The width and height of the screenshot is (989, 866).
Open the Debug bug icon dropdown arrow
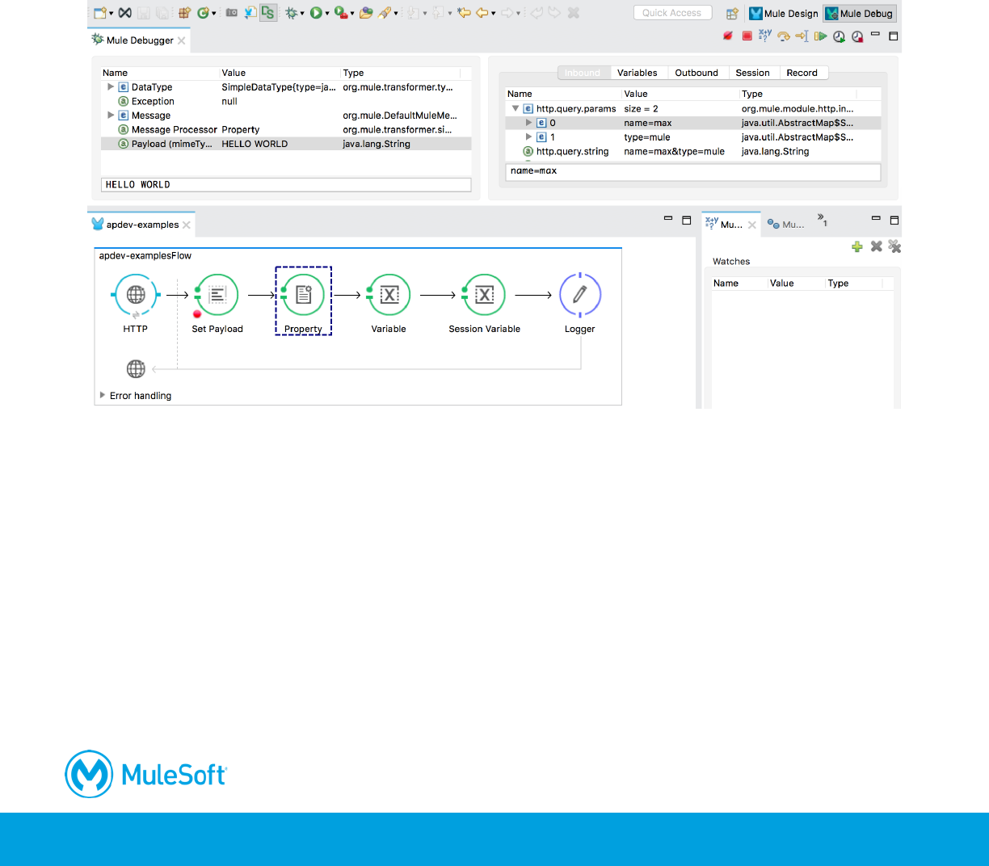click(302, 14)
